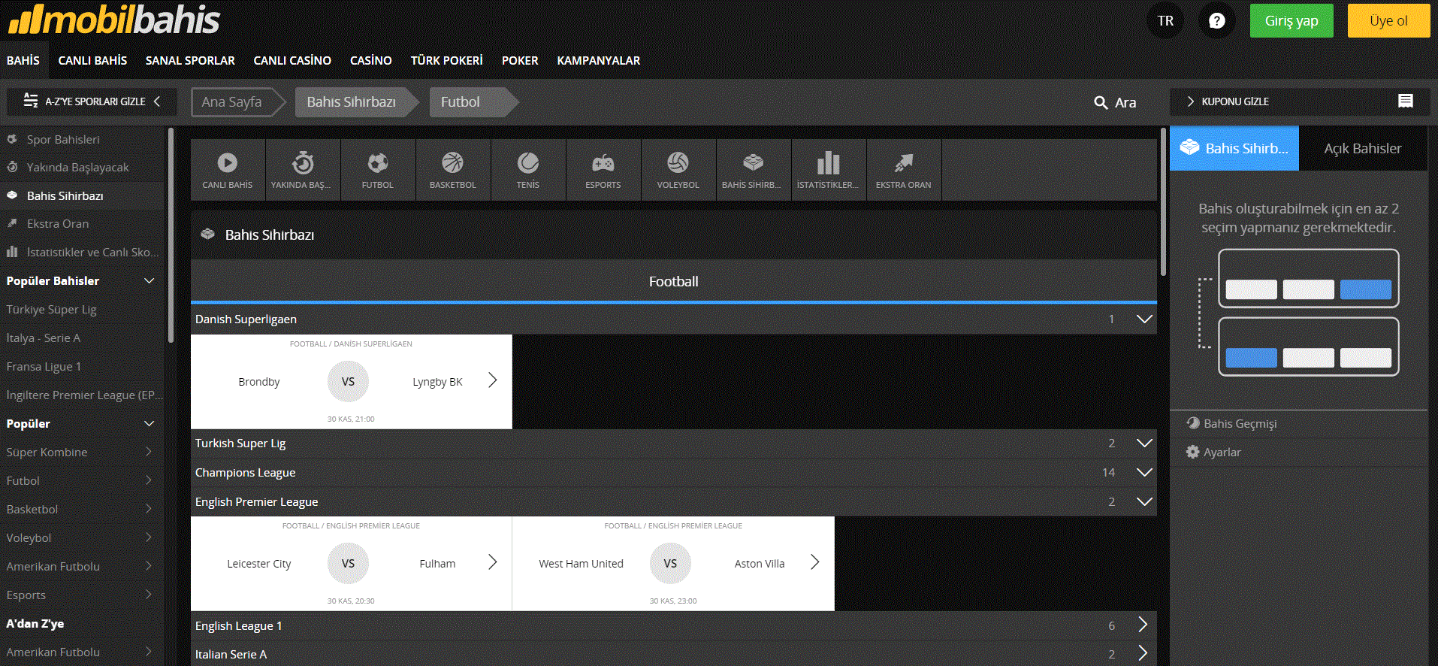The height and width of the screenshot is (666, 1438).
Task: Open Bahis Geçmişi history icon
Action: click(x=1193, y=423)
